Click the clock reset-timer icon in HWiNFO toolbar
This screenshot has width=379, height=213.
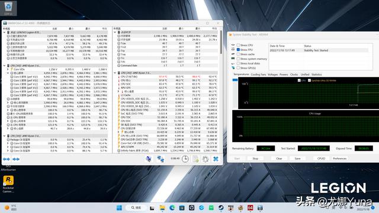point(185,159)
